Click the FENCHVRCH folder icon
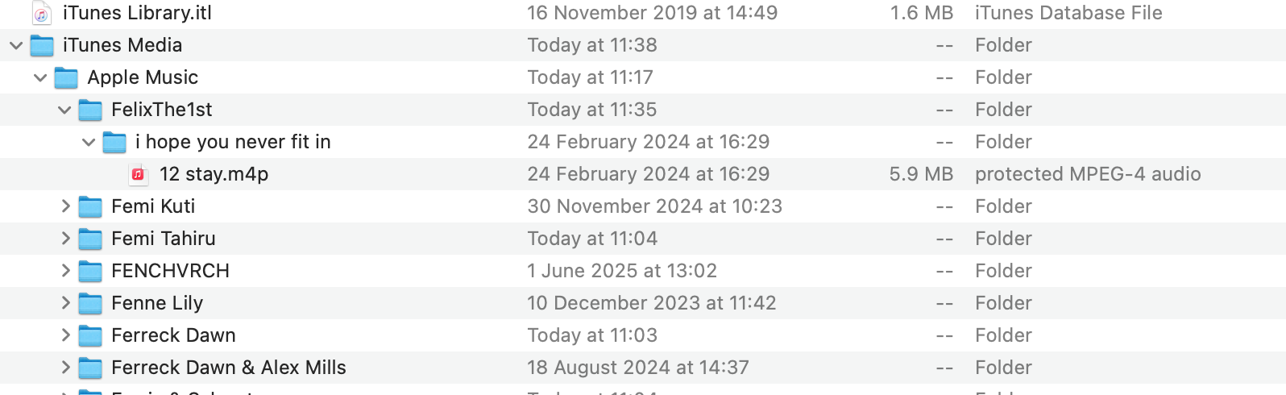 [x=90, y=271]
